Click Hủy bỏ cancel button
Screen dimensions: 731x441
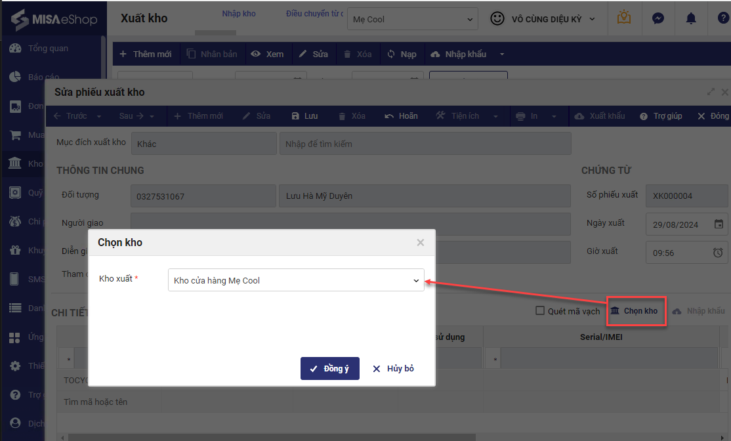pyautogui.click(x=393, y=368)
